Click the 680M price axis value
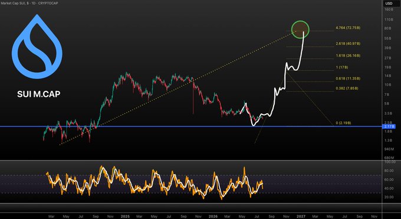This screenshot has height=219, width=401. [389, 158]
